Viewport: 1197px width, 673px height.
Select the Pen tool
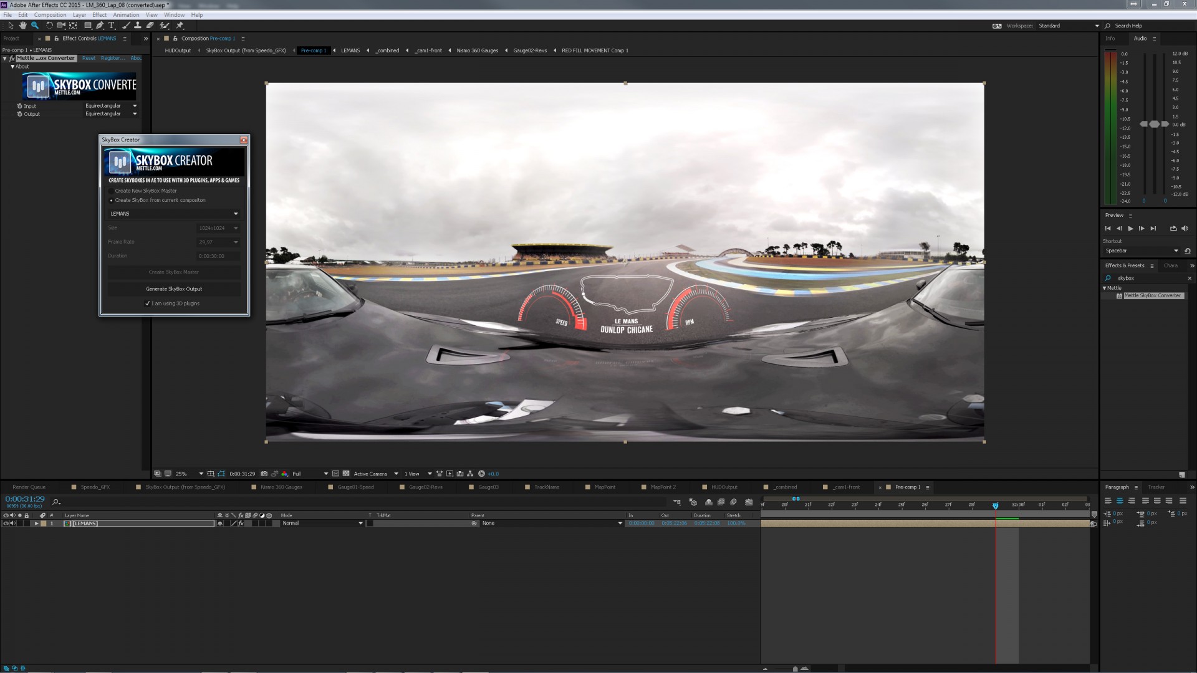(100, 26)
